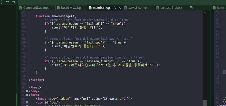Click the XML file icon on context-3-dao.x tab

158,8
